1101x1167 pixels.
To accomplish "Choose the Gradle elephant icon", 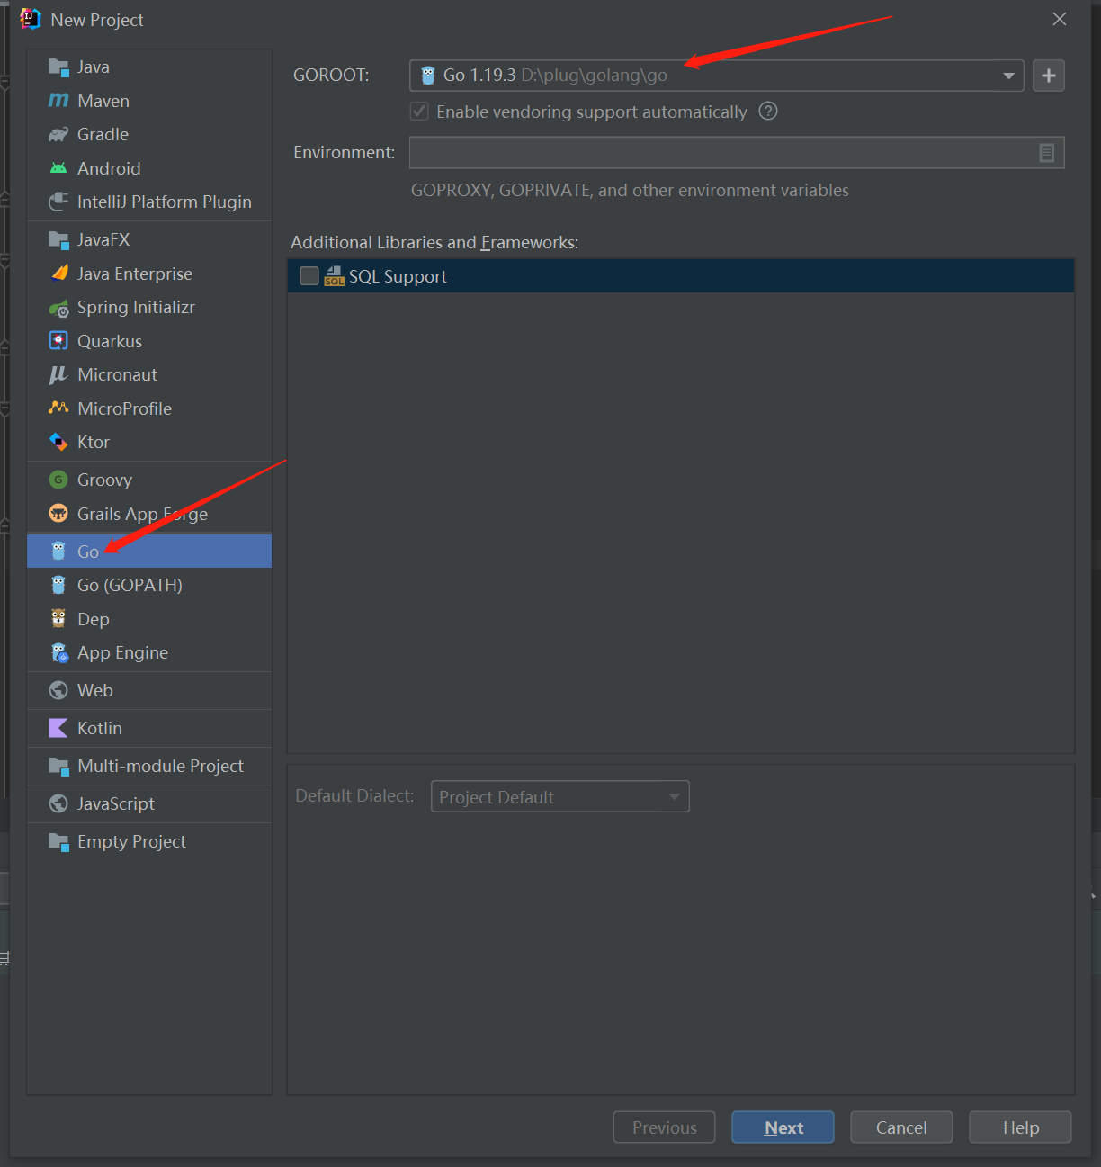I will [x=58, y=134].
